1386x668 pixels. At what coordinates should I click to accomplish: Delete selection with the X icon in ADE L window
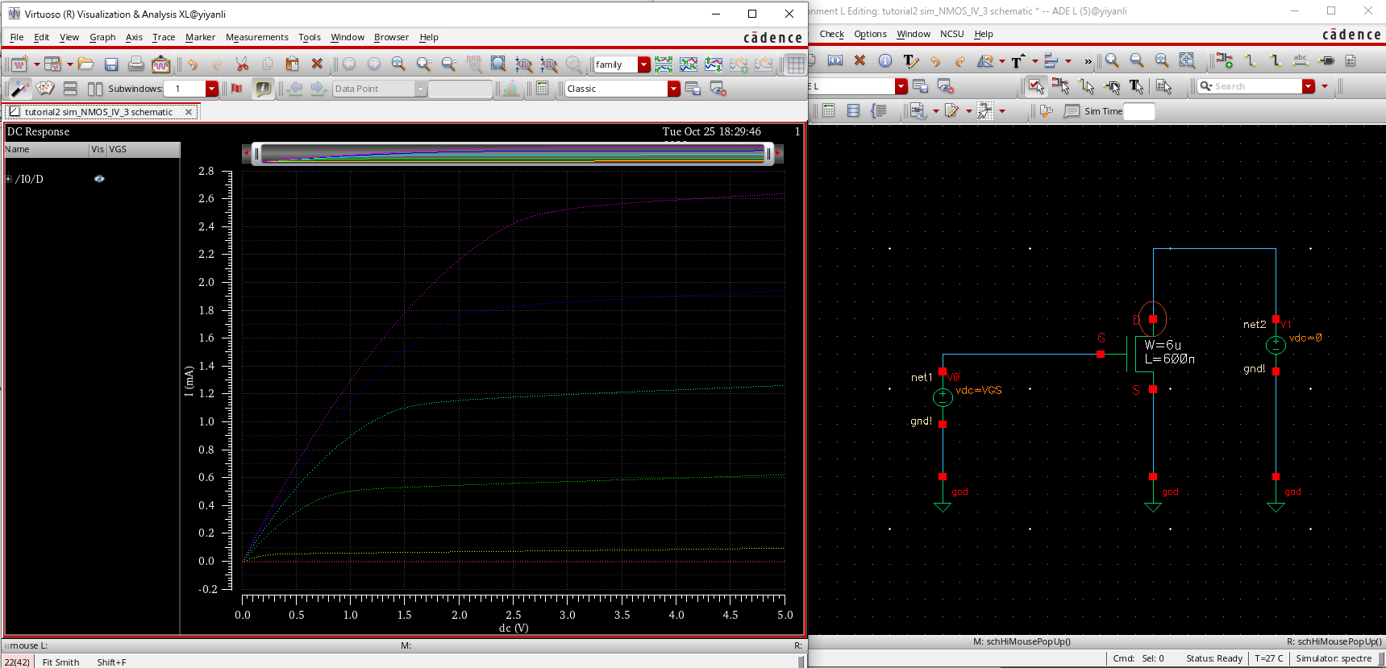click(859, 60)
